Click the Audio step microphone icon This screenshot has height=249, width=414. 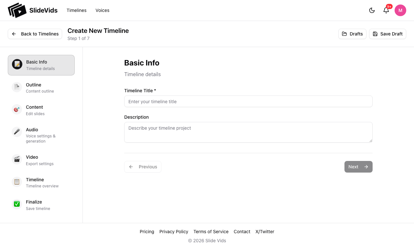[x=17, y=132]
